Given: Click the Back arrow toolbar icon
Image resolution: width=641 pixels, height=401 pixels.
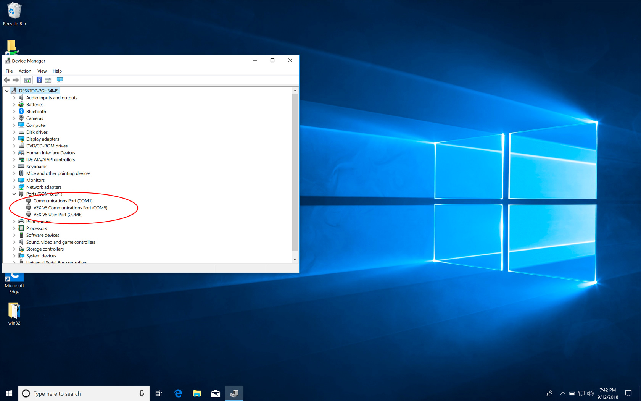Looking at the screenshot, I should (7, 80).
